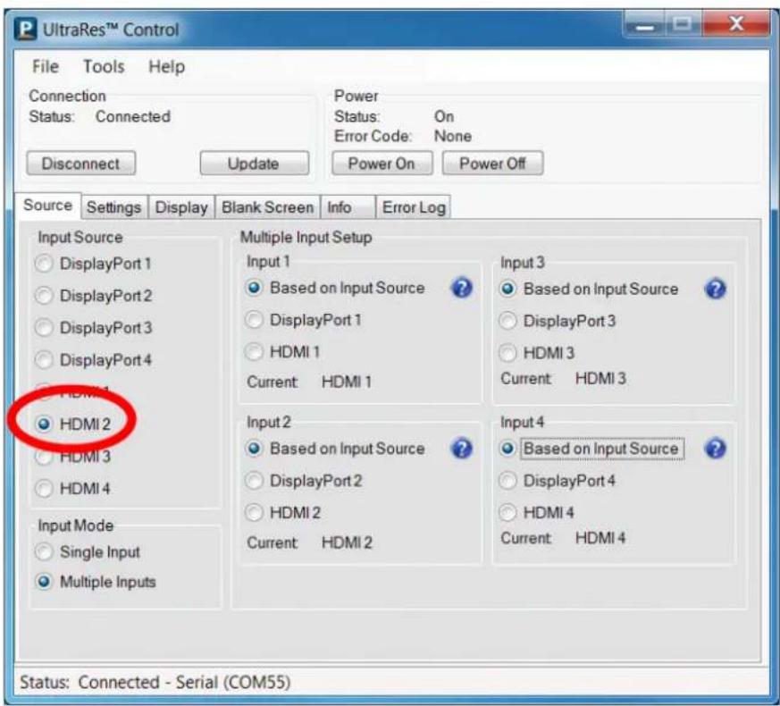The width and height of the screenshot is (780, 706).
Task: Click the Power Off button
Action: (492, 164)
